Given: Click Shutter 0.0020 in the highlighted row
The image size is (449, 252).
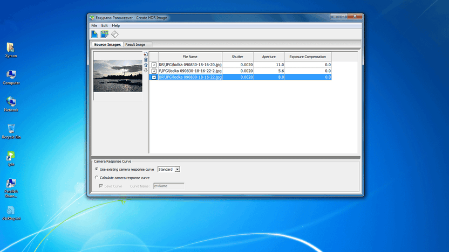Looking at the screenshot, I should (x=247, y=77).
